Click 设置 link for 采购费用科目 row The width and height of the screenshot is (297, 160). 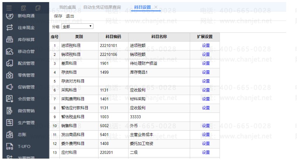coord(206,99)
